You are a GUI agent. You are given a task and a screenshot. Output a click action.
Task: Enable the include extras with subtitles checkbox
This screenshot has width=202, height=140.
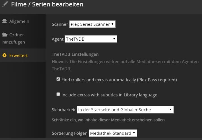(58, 94)
